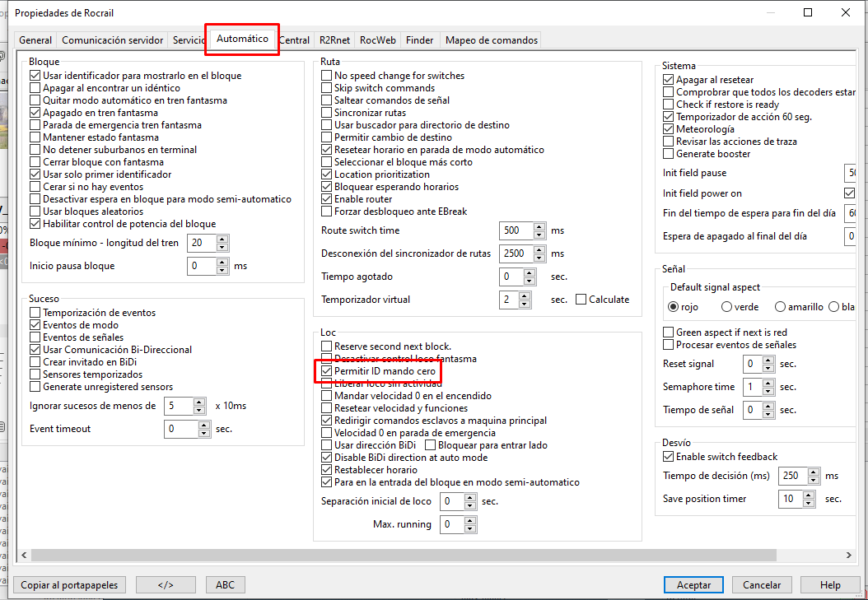Click Copiar al portapapeles button

tap(69, 584)
